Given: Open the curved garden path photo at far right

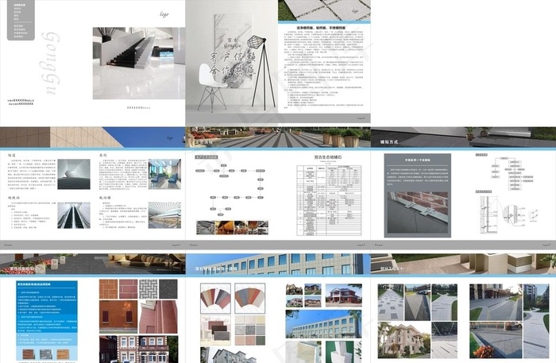Looking at the screenshot, I should click(x=536, y=321).
